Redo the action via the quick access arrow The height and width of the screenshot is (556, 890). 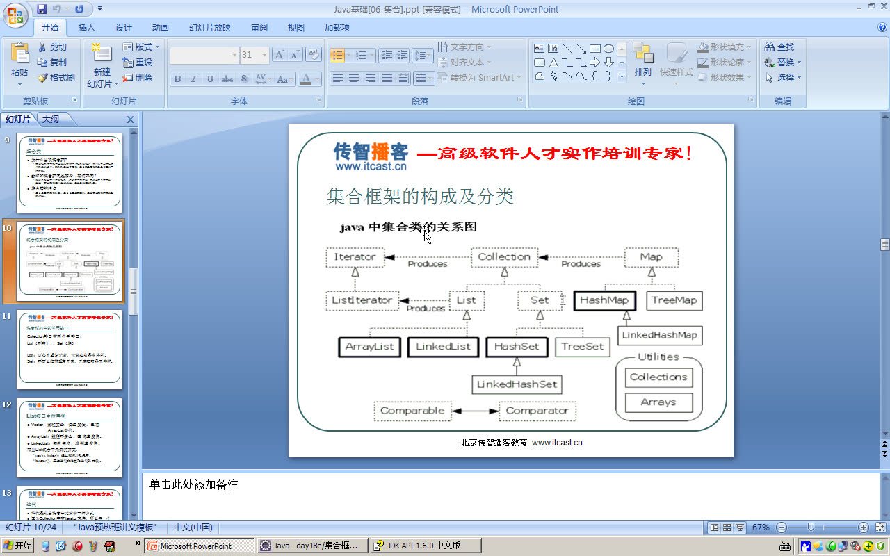point(79,9)
